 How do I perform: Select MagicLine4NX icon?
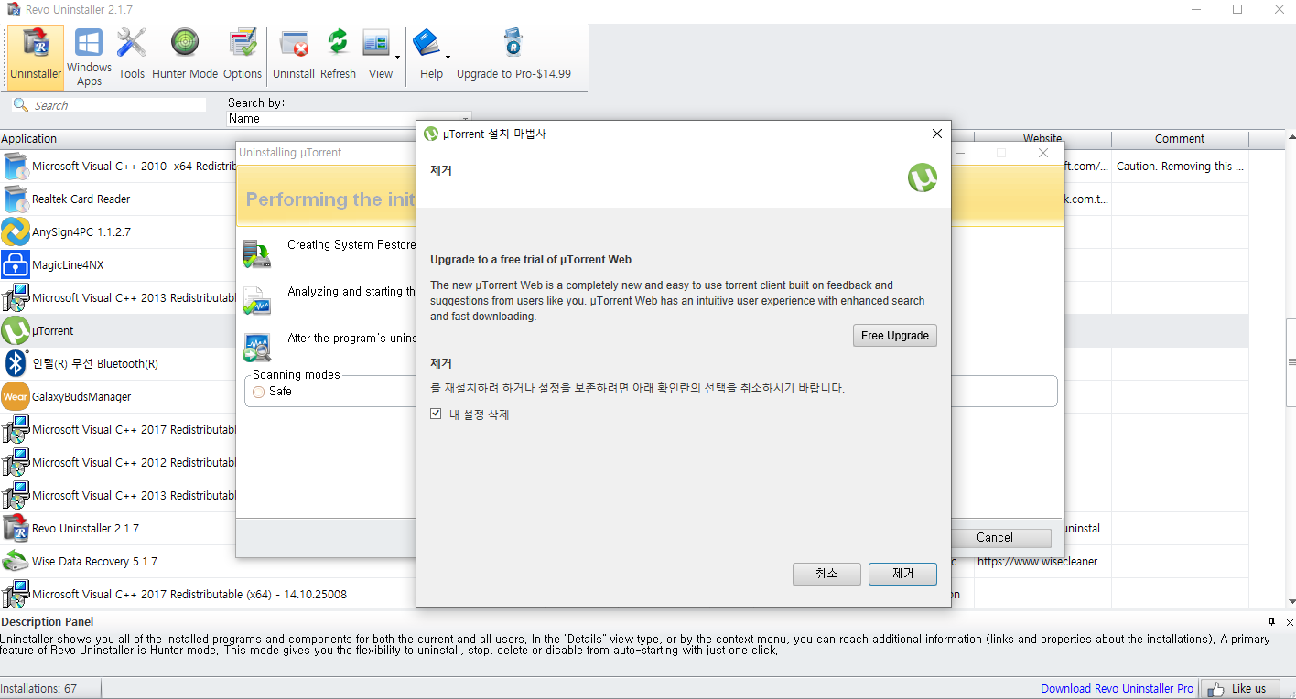(x=16, y=264)
